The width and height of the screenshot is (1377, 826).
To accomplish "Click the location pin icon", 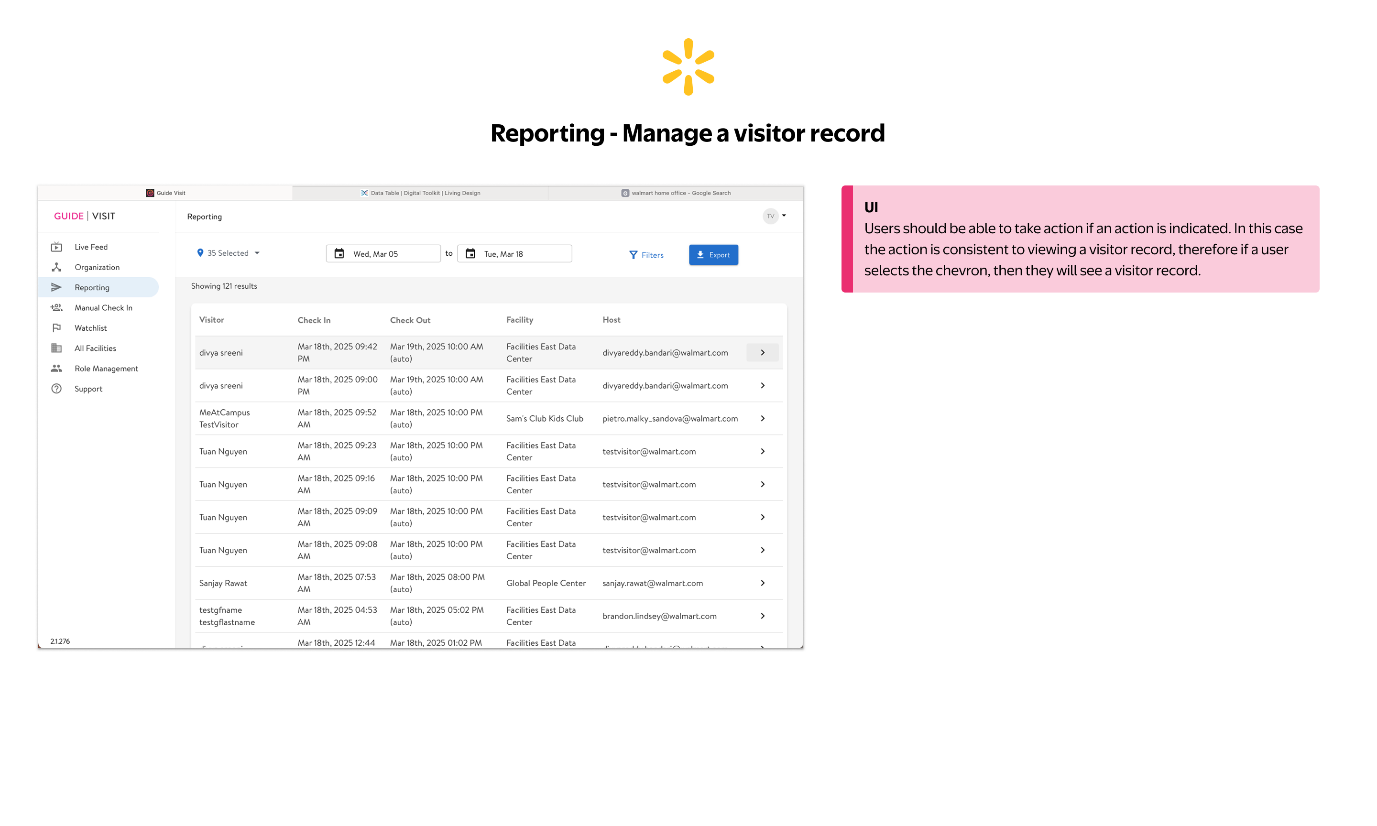I will (200, 253).
